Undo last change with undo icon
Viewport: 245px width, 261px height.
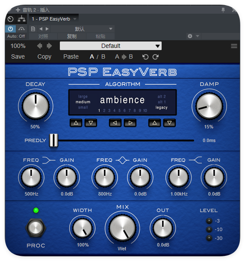pyautogui.click(x=145, y=57)
